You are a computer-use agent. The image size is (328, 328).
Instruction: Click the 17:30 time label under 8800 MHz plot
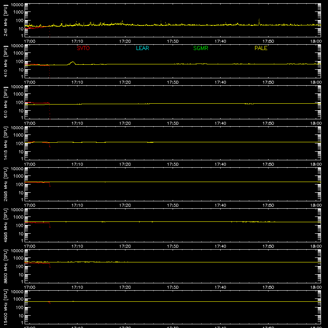click(x=173, y=287)
